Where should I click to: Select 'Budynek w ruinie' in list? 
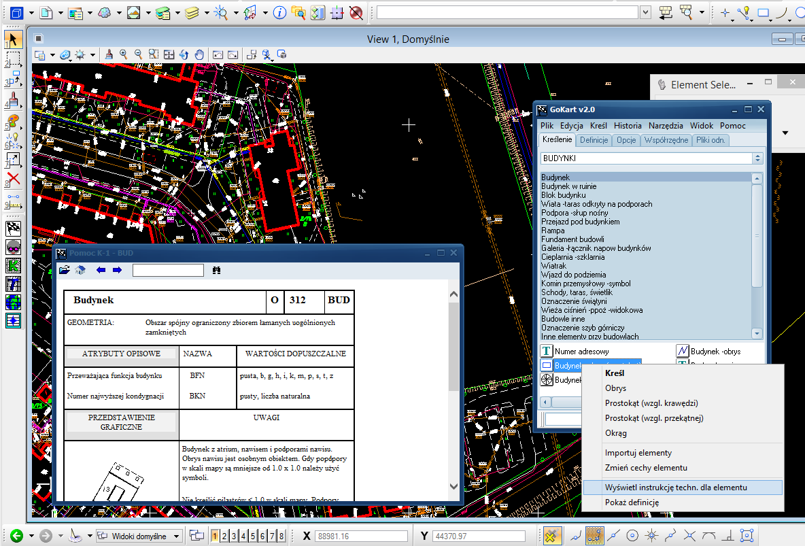(568, 186)
